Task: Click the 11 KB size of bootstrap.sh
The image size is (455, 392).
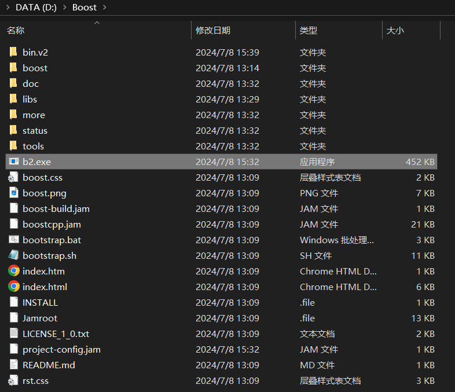Action: (x=423, y=256)
